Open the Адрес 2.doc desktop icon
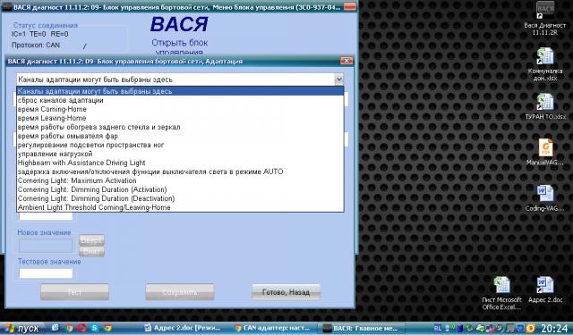 [545, 289]
